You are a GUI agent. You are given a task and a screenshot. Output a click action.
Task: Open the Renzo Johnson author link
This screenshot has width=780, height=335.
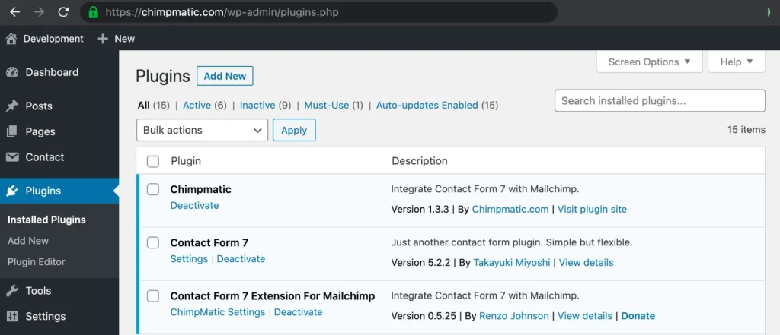[x=514, y=316]
